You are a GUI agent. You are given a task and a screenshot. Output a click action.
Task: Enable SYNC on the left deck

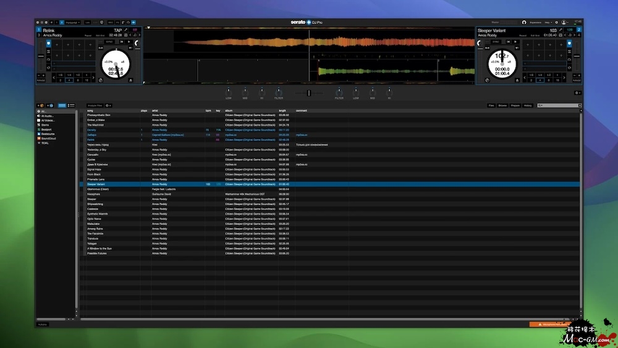(109, 41)
